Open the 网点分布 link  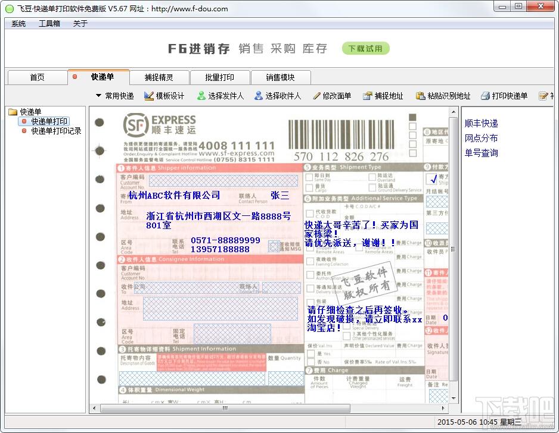click(x=482, y=138)
